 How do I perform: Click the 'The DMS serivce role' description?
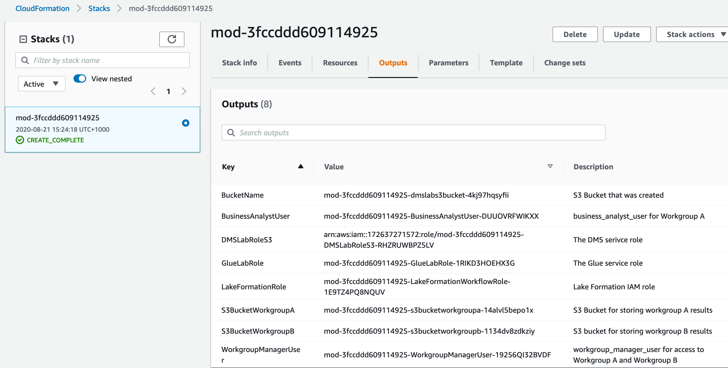(608, 240)
